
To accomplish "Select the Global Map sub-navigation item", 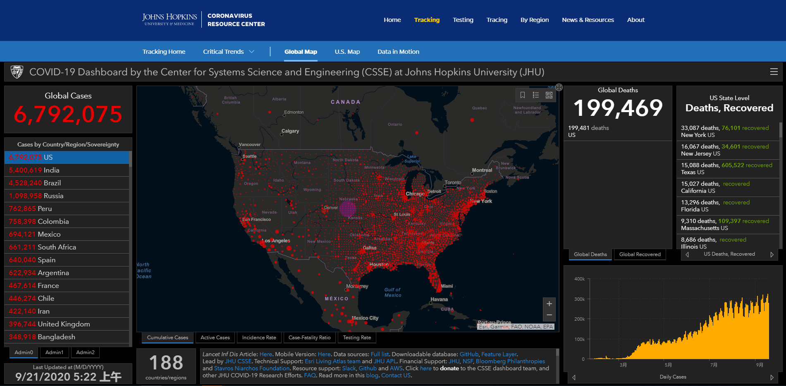I will (301, 52).
